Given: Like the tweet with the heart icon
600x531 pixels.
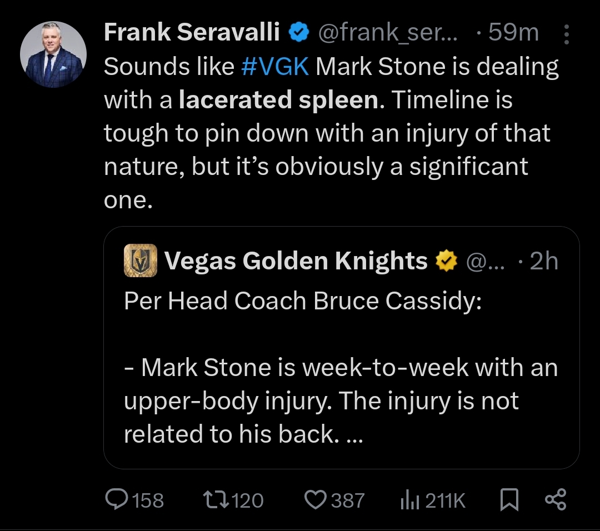Looking at the screenshot, I should [x=316, y=500].
